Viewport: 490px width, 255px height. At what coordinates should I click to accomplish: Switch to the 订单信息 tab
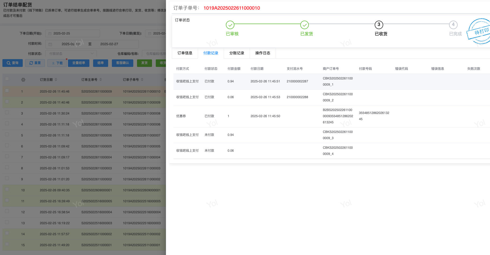185,53
